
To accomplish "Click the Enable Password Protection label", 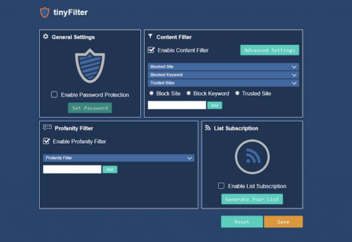I will (x=95, y=95).
